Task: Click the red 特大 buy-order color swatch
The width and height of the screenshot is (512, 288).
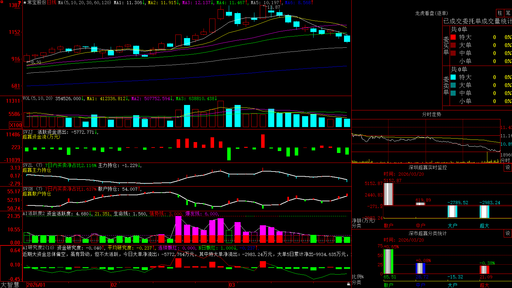Action: click(453, 37)
